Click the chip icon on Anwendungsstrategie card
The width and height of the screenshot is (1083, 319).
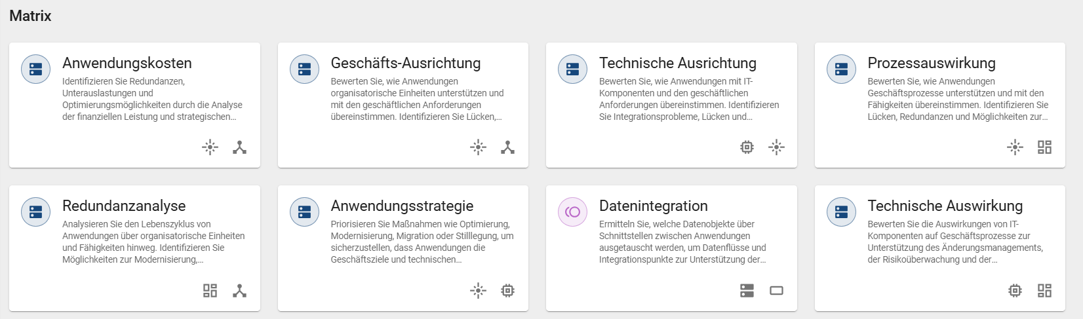tap(507, 290)
